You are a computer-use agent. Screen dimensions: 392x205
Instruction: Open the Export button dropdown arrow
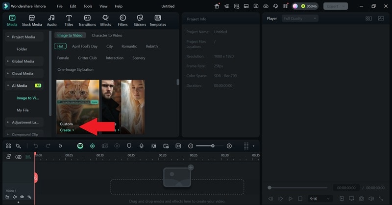tap(343, 6)
